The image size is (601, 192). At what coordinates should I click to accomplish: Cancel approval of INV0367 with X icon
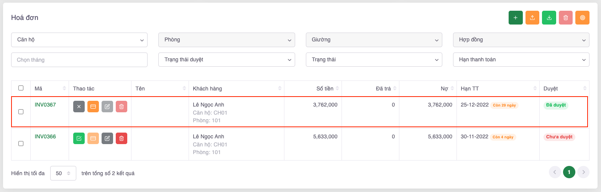point(79,107)
